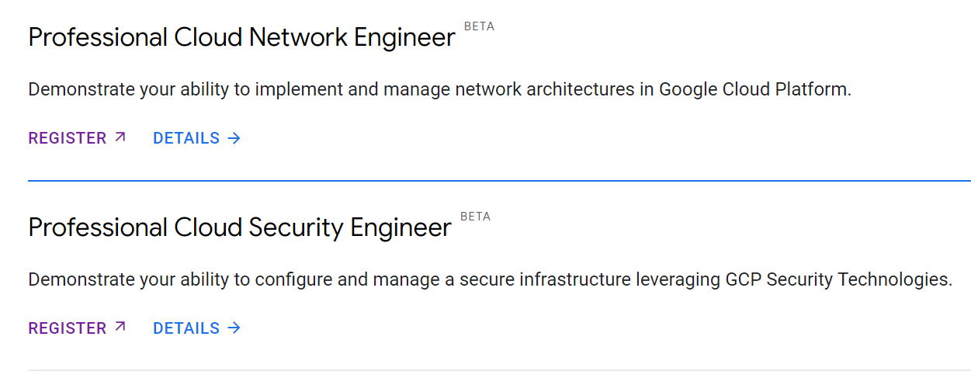971x392 pixels.
Task: Click the external arrow icon beside Security Engineer REGISTER
Action: (x=120, y=328)
